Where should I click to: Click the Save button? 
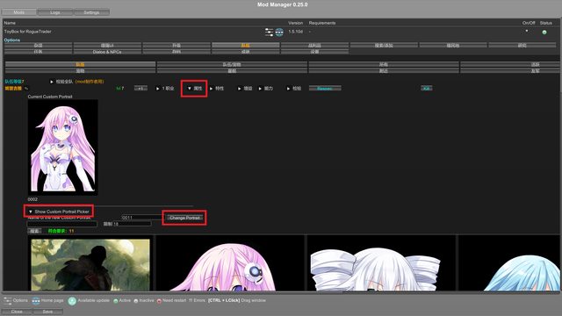[x=47, y=312]
